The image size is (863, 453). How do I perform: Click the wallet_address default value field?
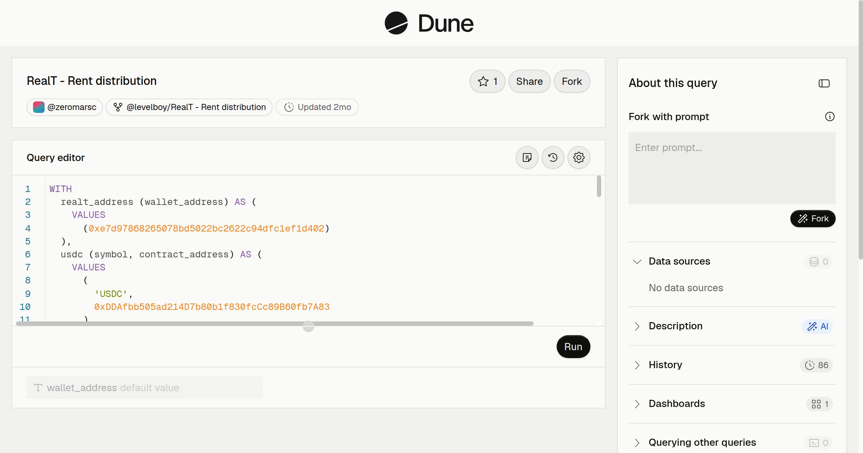pos(145,388)
